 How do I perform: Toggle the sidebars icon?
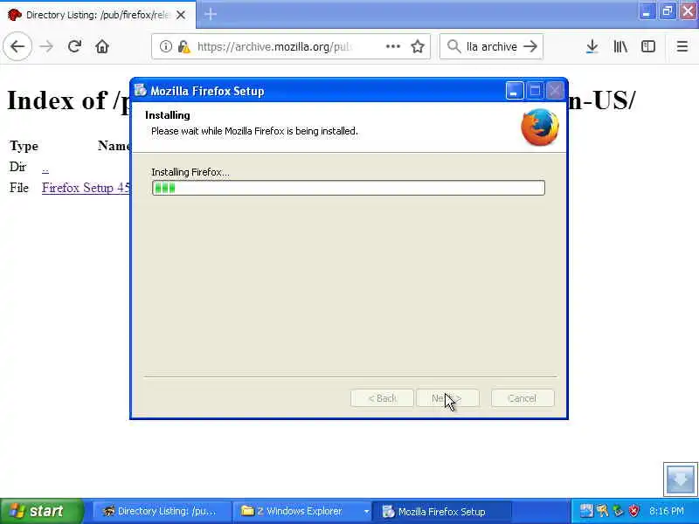click(x=647, y=46)
